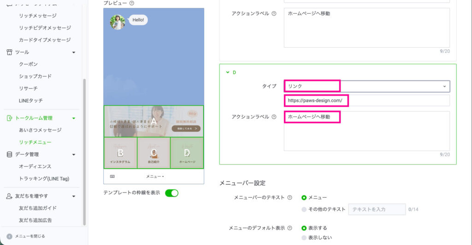Select the その他のテキスト radio button
This screenshot has height=245, width=472.
pyautogui.click(x=304, y=210)
